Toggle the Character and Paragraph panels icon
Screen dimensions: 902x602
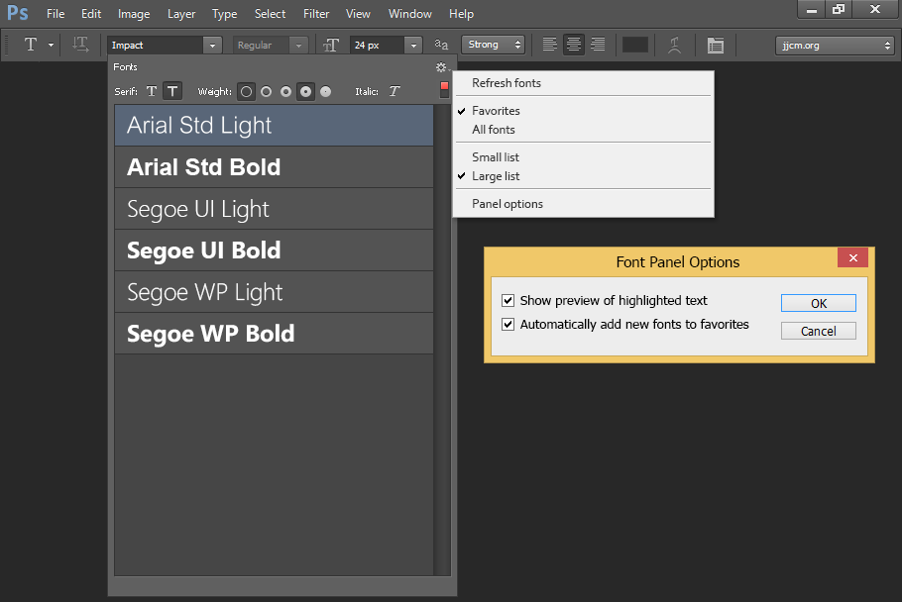pos(716,45)
